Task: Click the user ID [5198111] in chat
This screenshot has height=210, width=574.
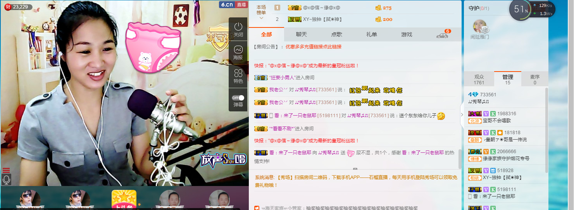Action: (x=329, y=116)
